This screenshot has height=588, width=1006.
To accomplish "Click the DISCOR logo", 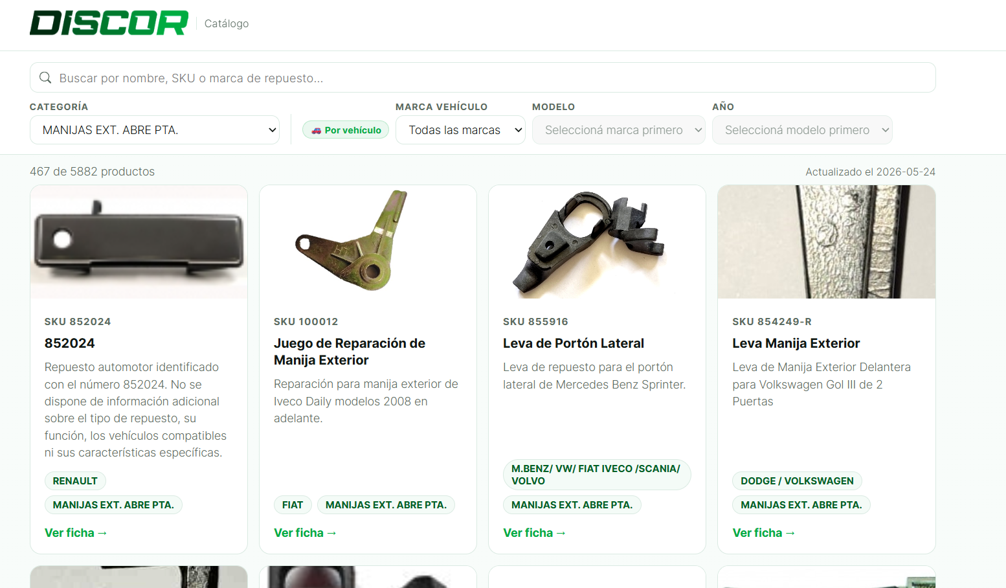I will coord(109,23).
